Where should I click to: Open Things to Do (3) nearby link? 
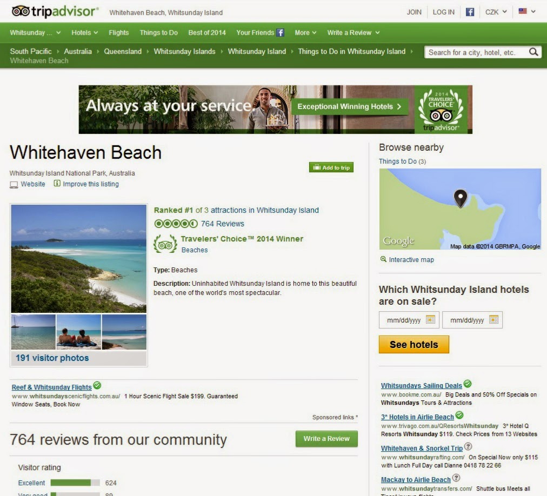coord(402,161)
